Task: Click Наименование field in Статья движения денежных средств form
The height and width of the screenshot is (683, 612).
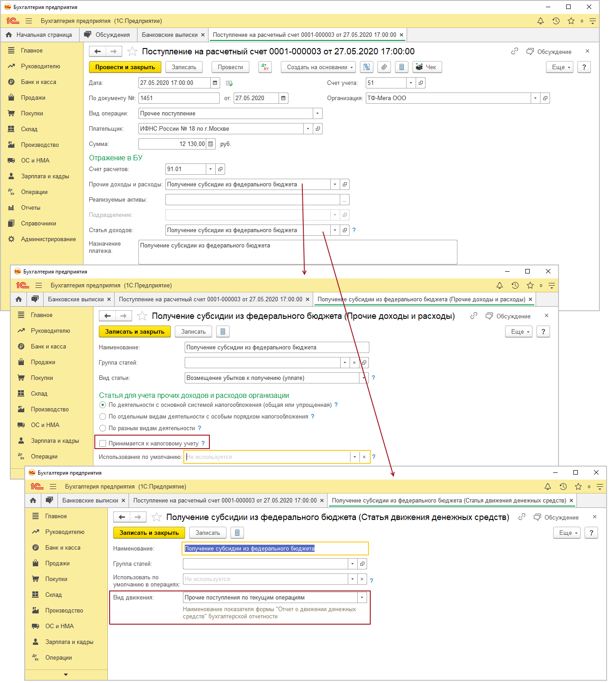Action: click(x=275, y=549)
